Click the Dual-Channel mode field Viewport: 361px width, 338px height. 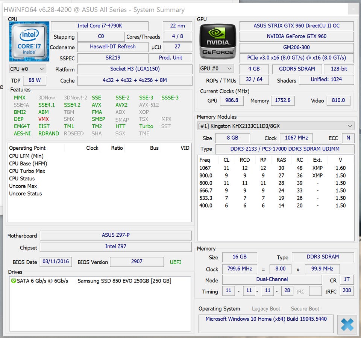(272, 279)
